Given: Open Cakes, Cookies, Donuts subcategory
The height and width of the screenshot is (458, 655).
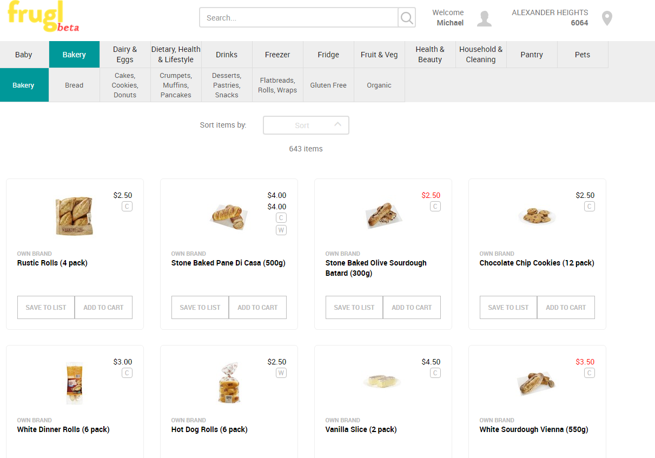Looking at the screenshot, I should pyautogui.click(x=125, y=85).
